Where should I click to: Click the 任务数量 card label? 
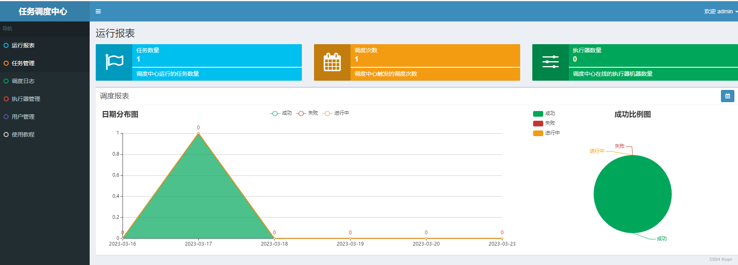coord(148,50)
